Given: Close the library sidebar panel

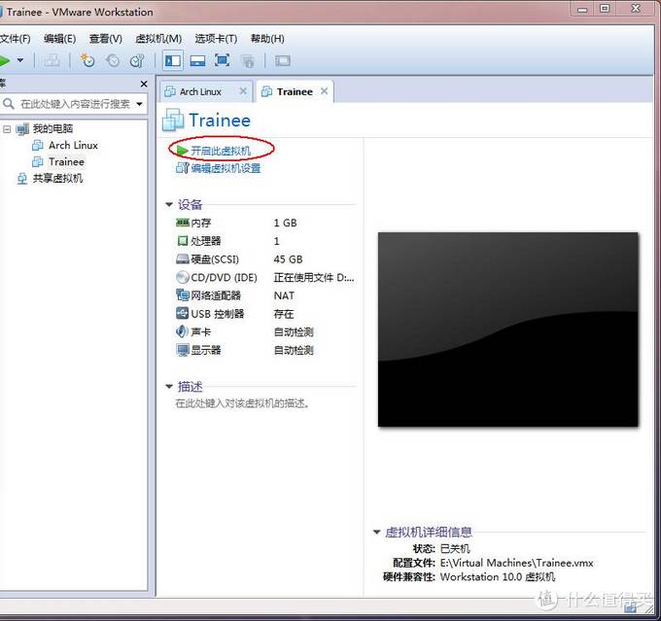Looking at the screenshot, I should click(144, 84).
